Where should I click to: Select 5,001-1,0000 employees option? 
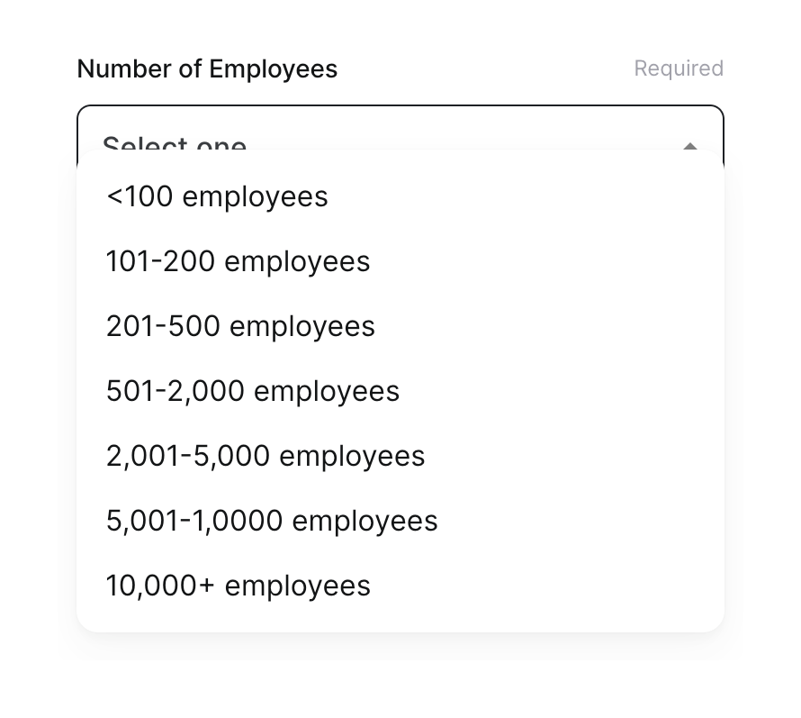click(272, 520)
